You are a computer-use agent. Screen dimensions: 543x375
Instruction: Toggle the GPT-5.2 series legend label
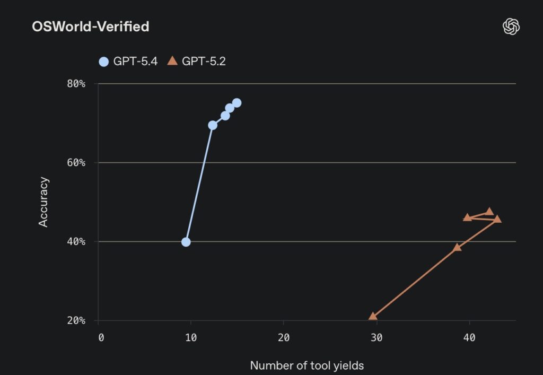point(204,62)
